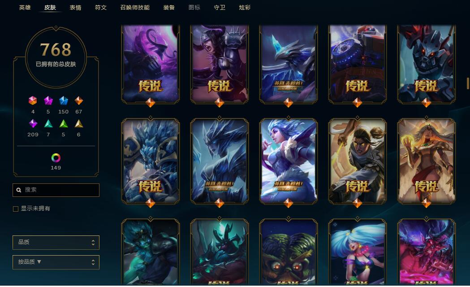
Task: Click the teal triangle gem showing 7
Action: pyautogui.click(x=48, y=124)
